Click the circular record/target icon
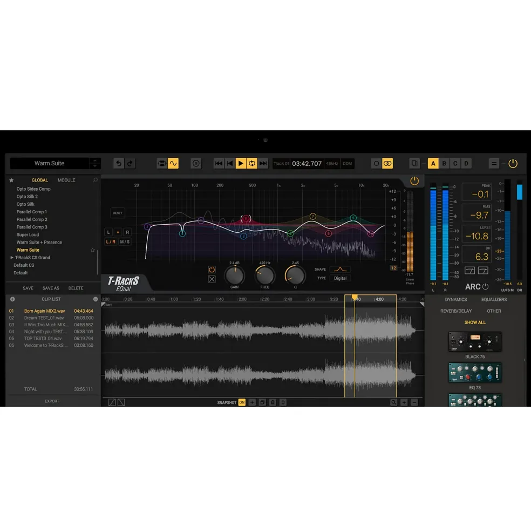This screenshot has width=531, height=532. click(x=196, y=164)
